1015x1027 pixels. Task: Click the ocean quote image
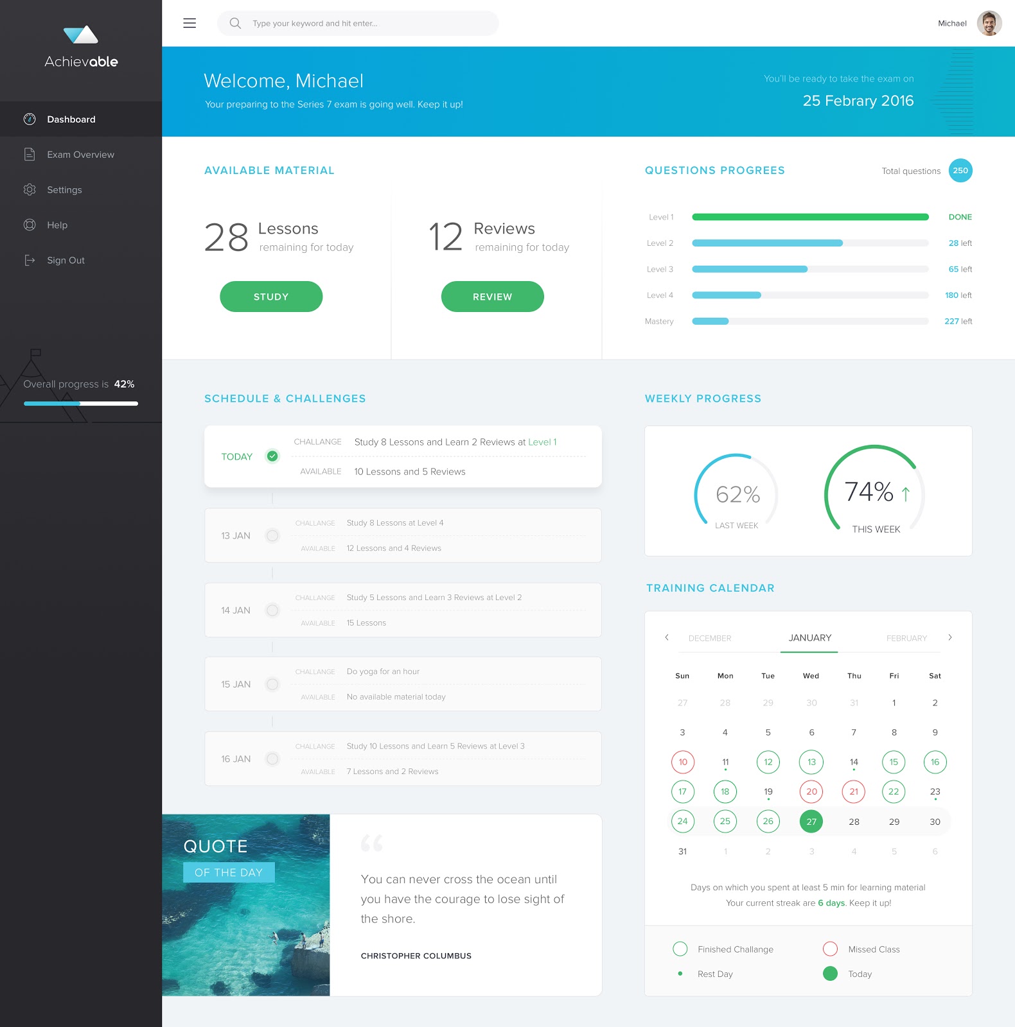coord(246,905)
